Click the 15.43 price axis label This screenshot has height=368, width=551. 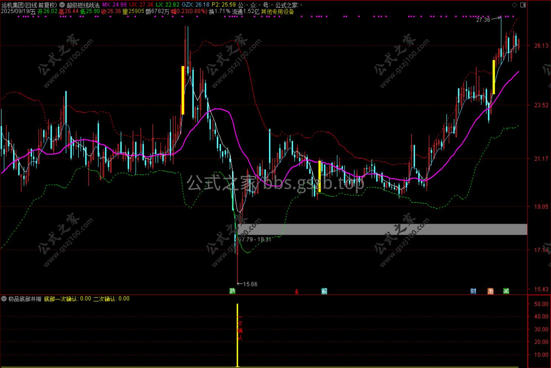coord(541,289)
